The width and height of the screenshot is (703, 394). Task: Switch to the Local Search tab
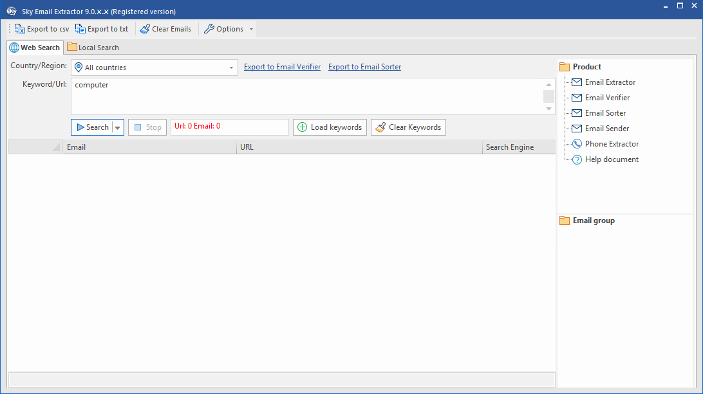click(93, 48)
